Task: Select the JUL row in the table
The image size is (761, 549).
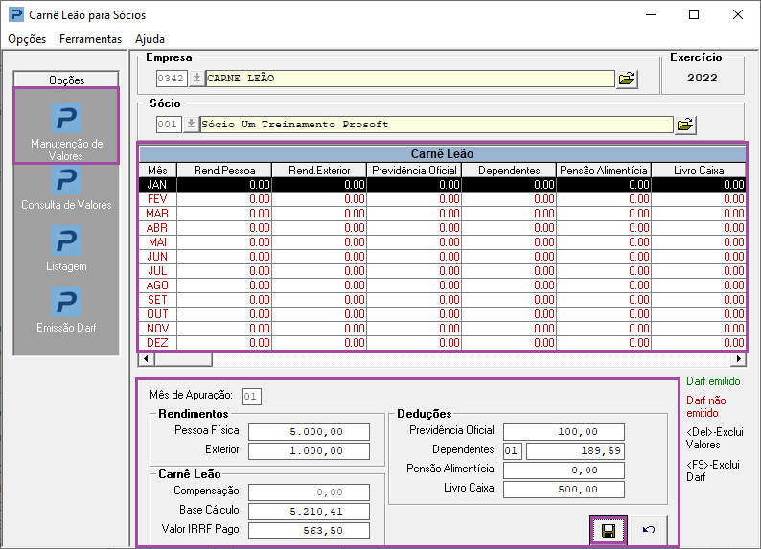Action: coord(442,271)
